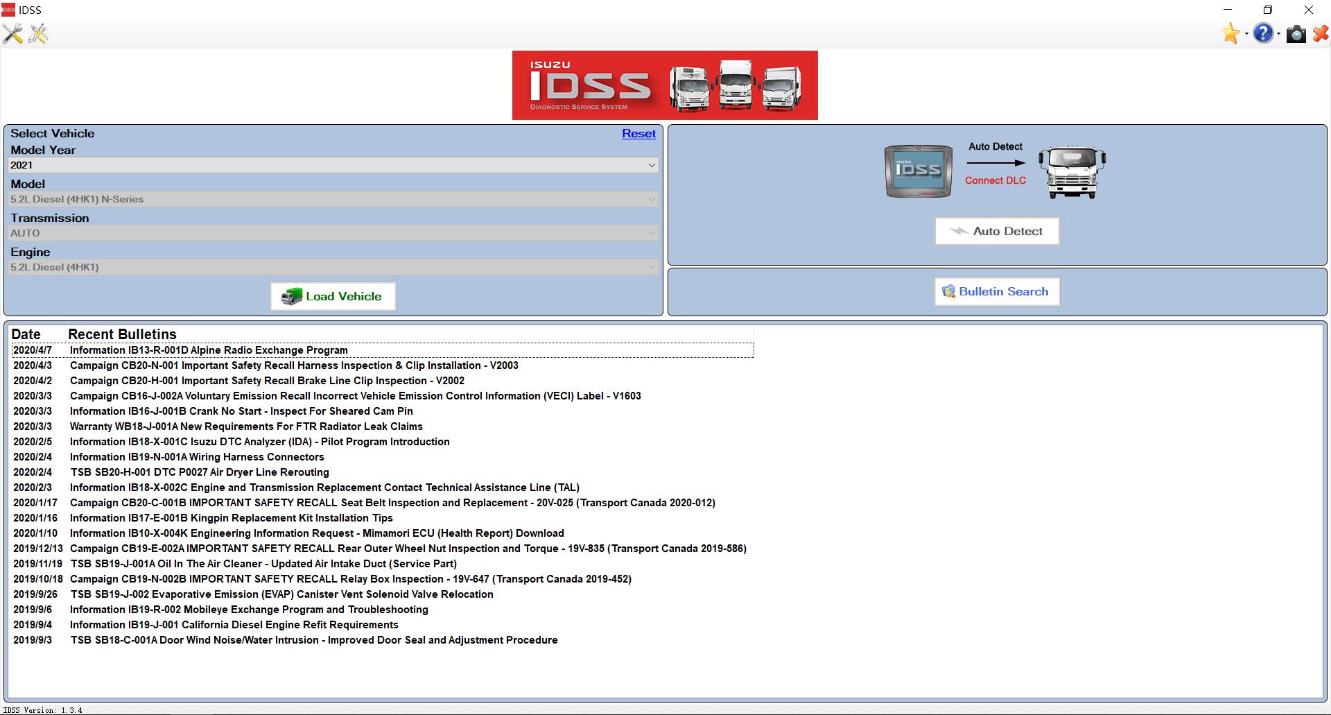Click the Connect DLC red text
This screenshot has height=715, width=1331.
click(995, 180)
